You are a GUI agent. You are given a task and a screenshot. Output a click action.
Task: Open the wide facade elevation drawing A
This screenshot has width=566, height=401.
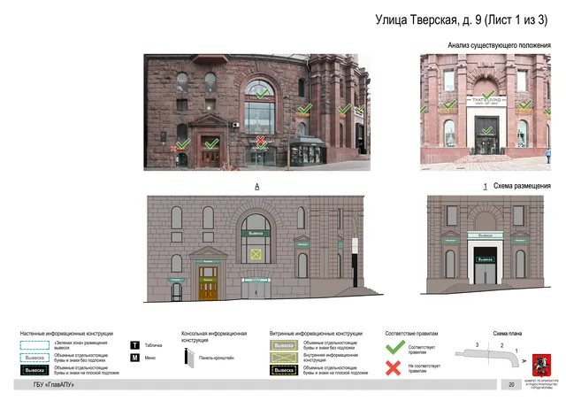click(x=264, y=249)
